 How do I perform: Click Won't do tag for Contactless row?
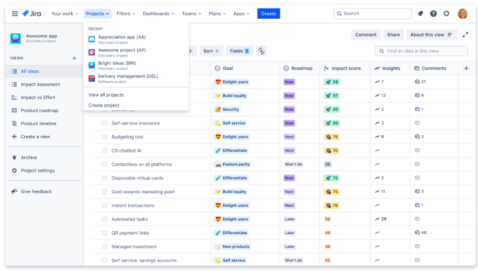[x=294, y=164]
